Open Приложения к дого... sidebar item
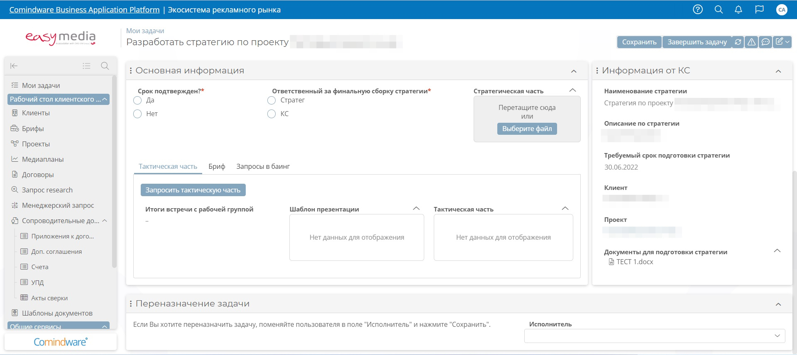 pos(62,236)
